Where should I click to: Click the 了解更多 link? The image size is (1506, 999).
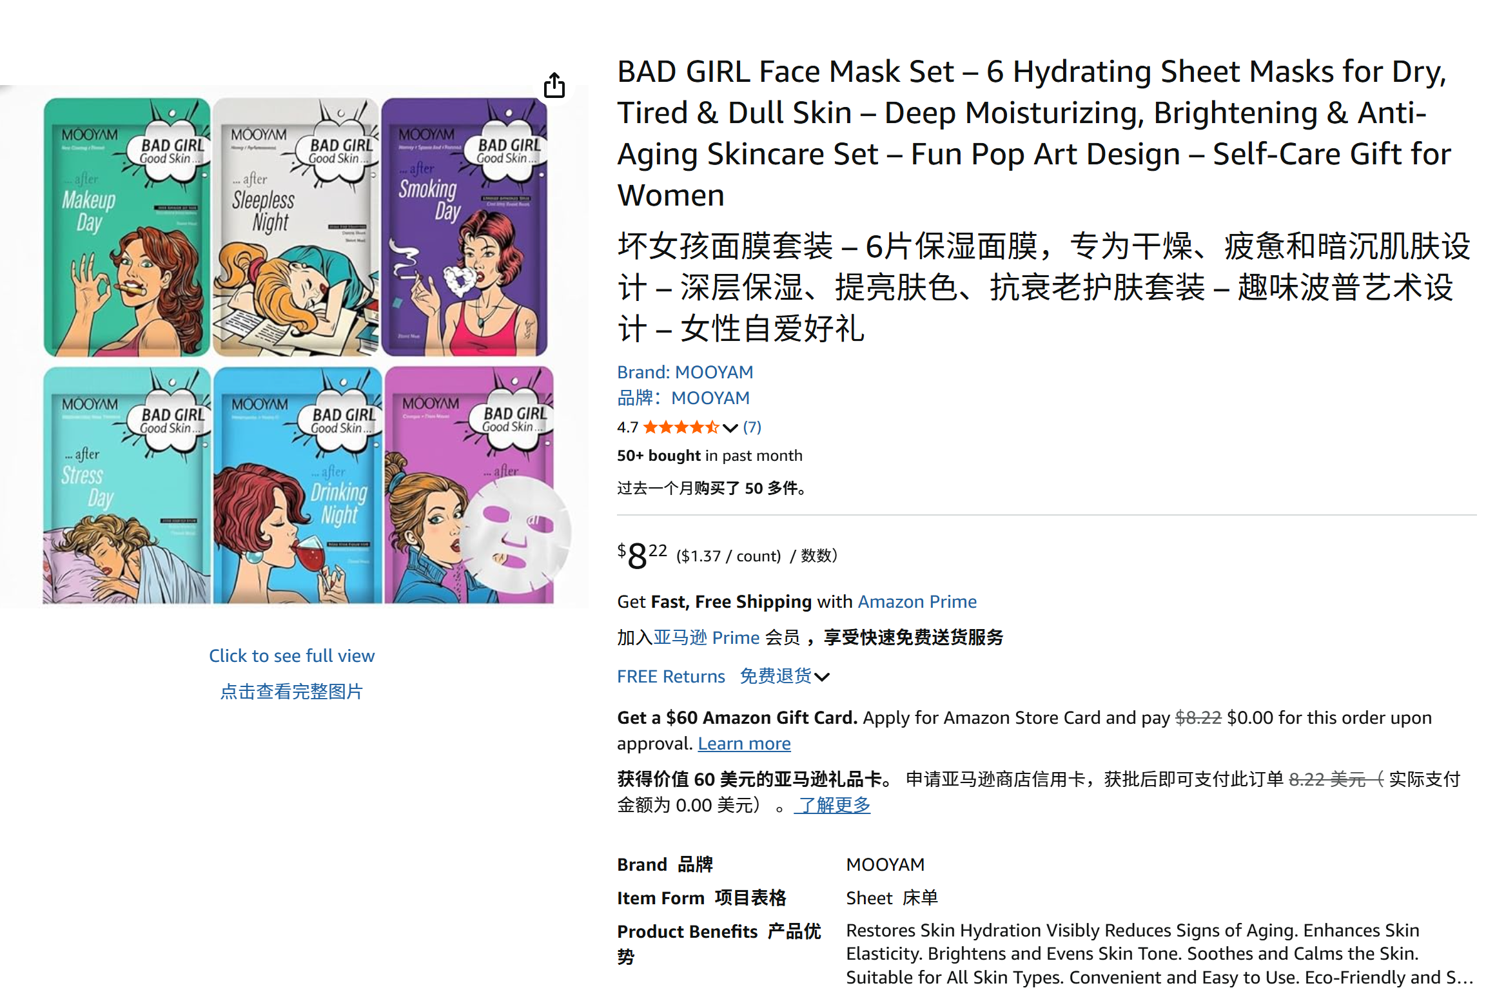coord(832,806)
